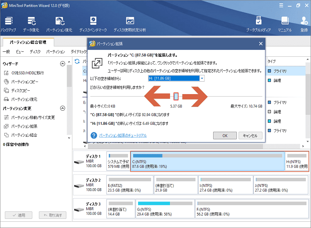Select E:(FAT32) 23.5 GB partition
This screenshot has height=228, width=311.
pyautogui.click(x=130, y=185)
